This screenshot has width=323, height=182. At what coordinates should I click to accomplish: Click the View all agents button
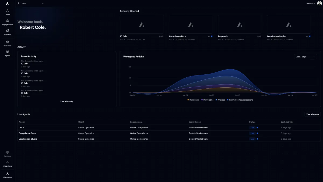(x=312, y=114)
